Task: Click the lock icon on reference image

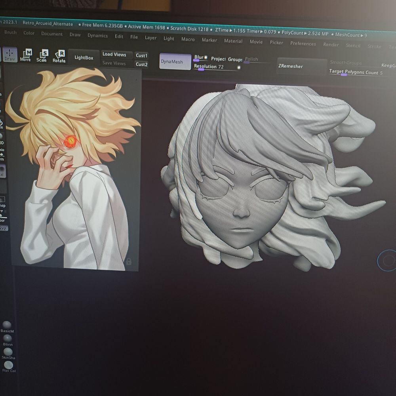Action: click(x=129, y=261)
